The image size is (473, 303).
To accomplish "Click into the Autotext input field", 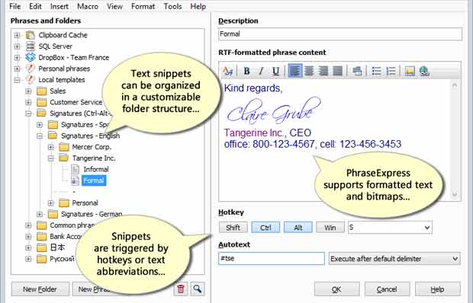I will (272, 259).
